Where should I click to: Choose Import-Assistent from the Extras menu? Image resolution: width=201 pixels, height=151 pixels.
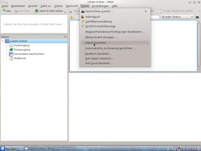pyautogui.click(x=97, y=43)
